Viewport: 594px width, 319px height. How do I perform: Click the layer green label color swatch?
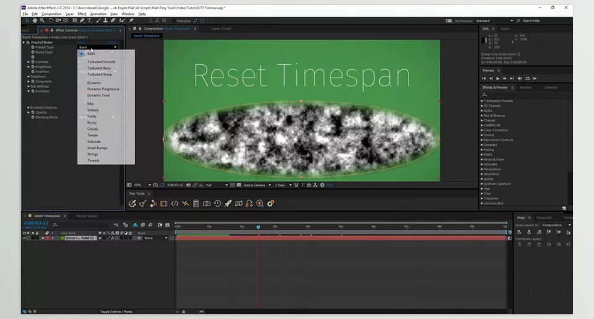tap(62, 238)
